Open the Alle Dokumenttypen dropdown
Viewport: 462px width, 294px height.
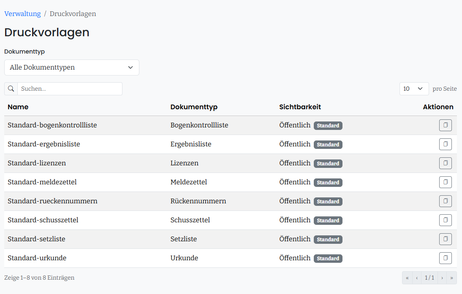click(72, 67)
